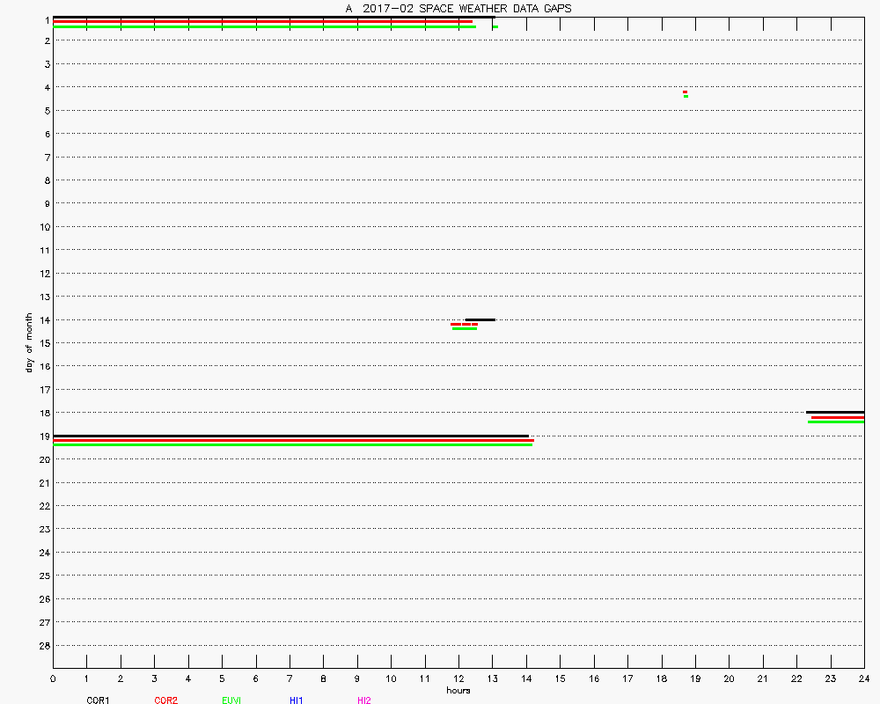The width and height of the screenshot is (880, 704).
Task: Select the blue HI1 legend label
Action: (x=297, y=700)
